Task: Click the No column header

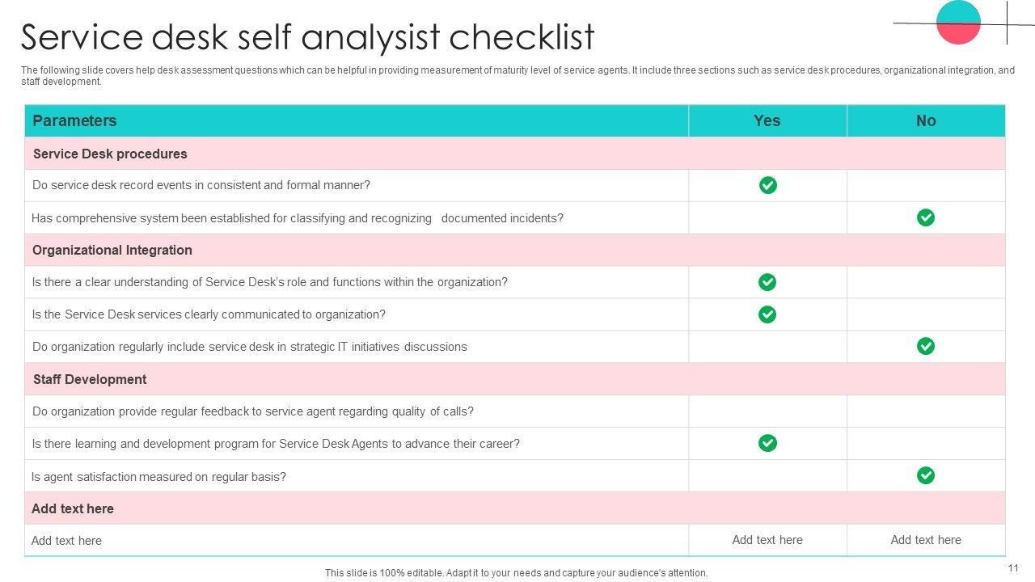Action: pyautogui.click(x=926, y=120)
